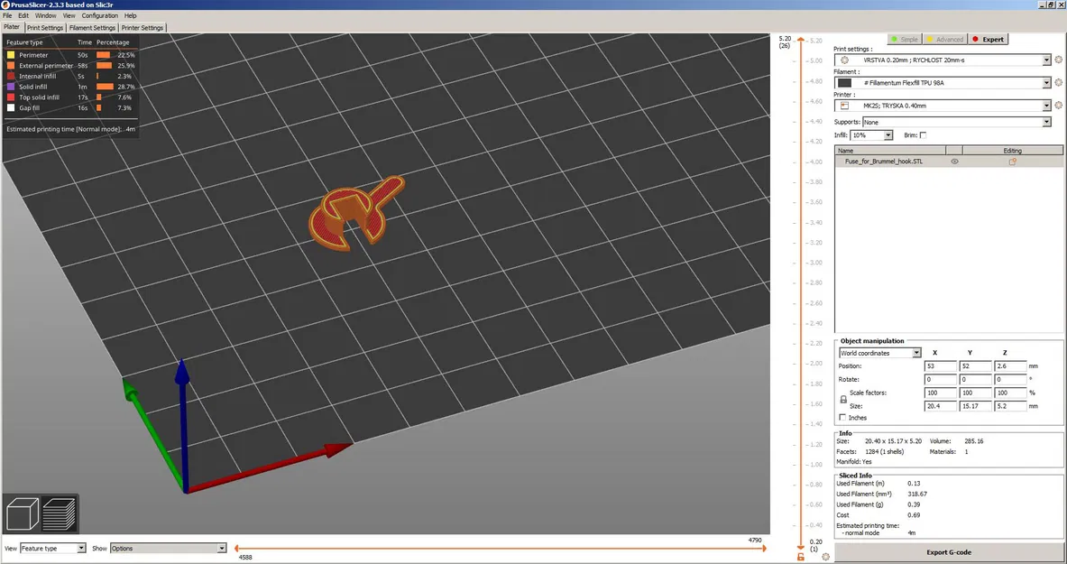Open Printer settings gear icon
This screenshot has width=1067, height=564.
(x=1058, y=106)
